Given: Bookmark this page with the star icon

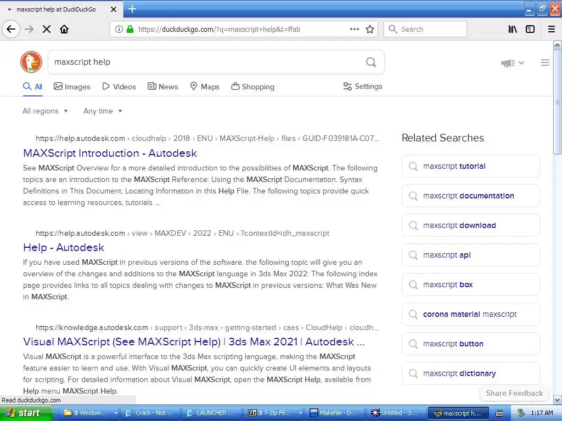Looking at the screenshot, I should 370,30.
